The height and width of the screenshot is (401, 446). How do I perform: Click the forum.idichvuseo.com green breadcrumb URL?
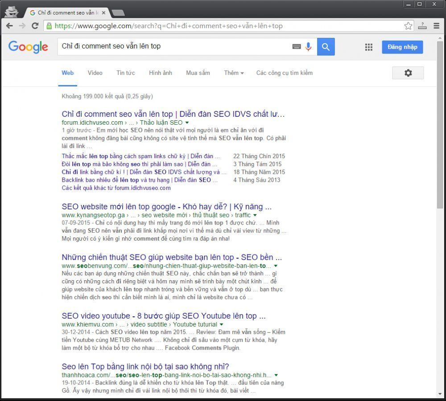coord(122,123)
